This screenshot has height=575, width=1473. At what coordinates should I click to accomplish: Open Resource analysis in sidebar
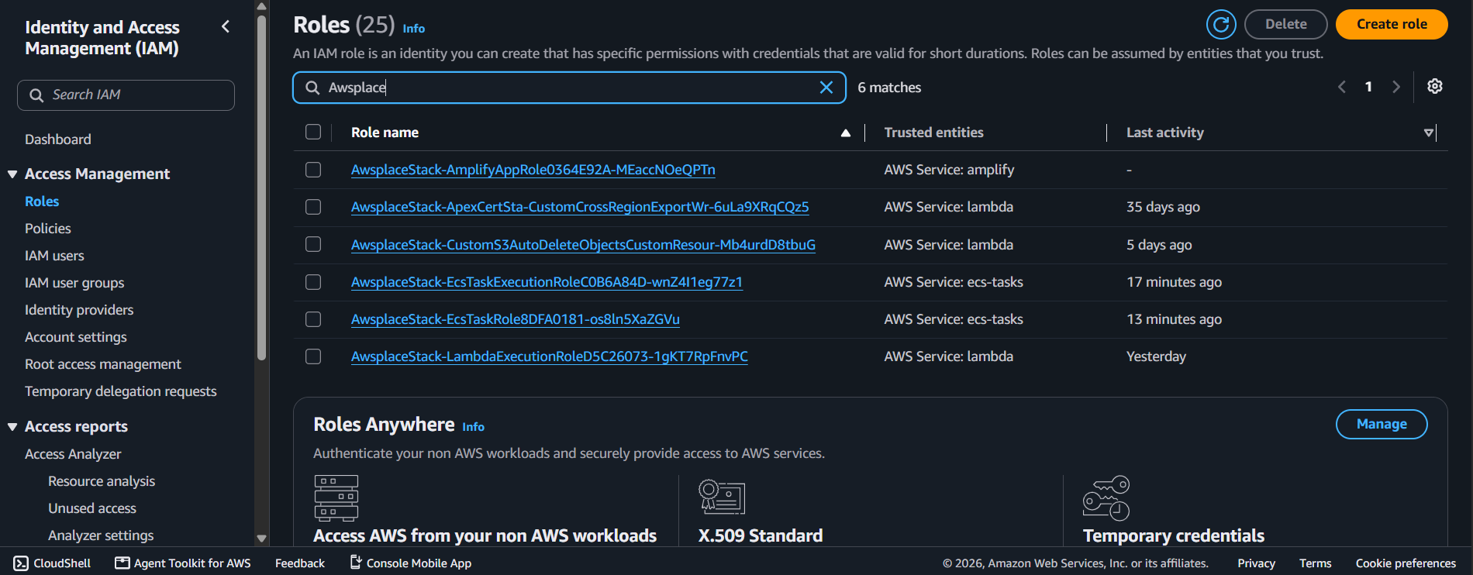pos(102,481)
